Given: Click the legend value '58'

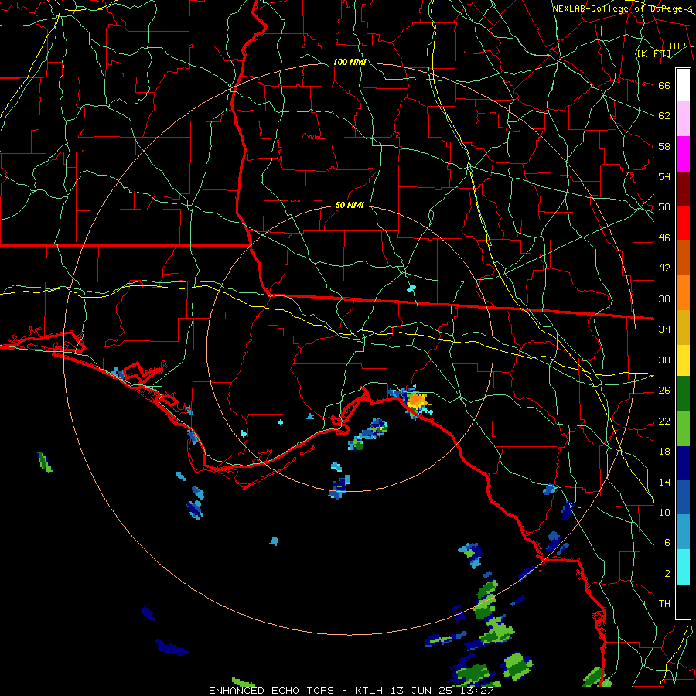Looking at the screenshot, I should tap(664, 146).
